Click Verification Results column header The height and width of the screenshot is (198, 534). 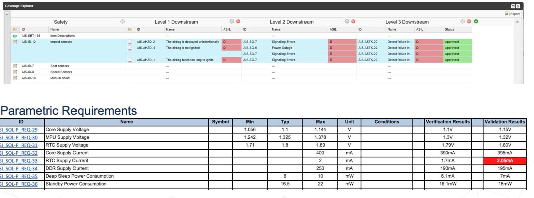pyautogui.click(x=448, y=122)
